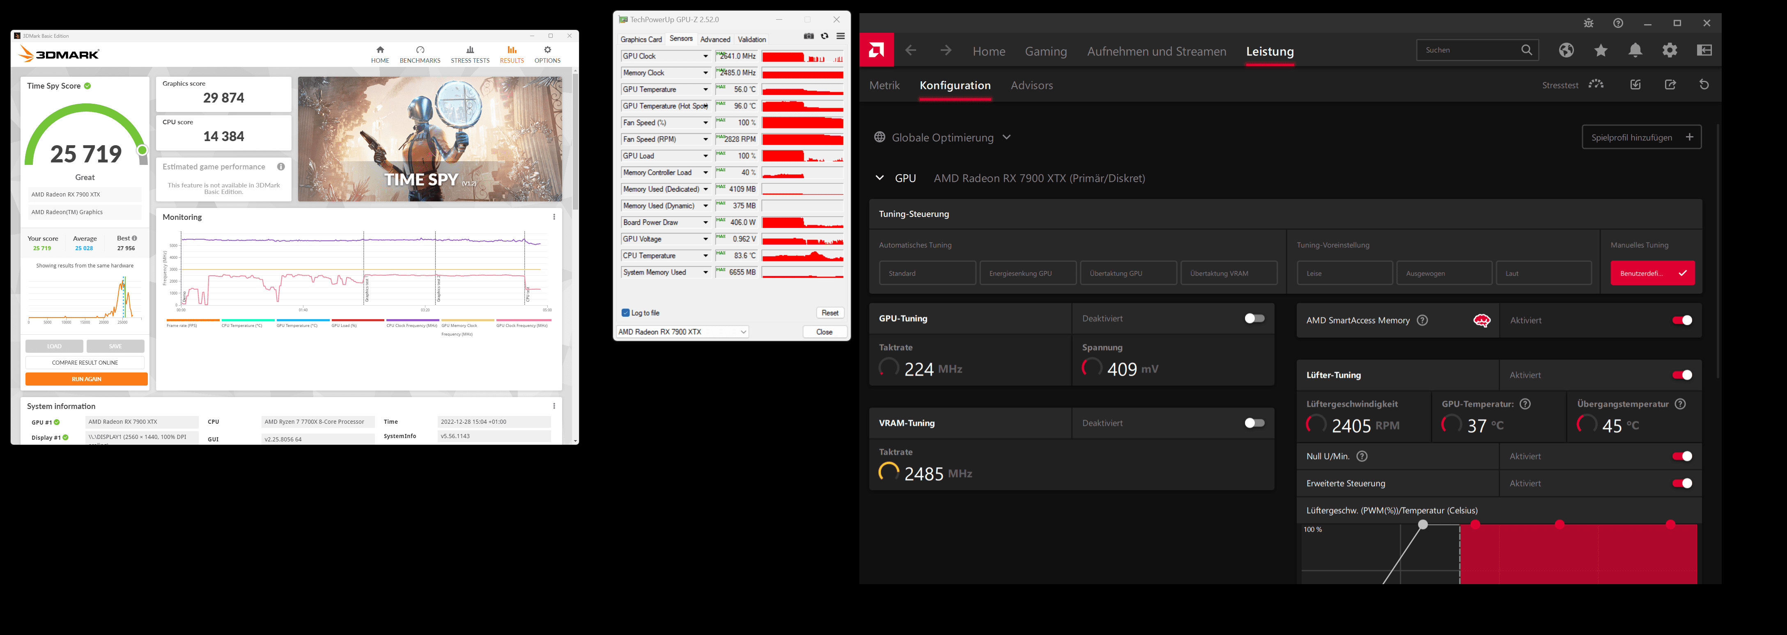Reset tuning with circular arrow icon
Image resolution: width=1787 pixels, height=635 pixels.
[x=1704, y=85]
